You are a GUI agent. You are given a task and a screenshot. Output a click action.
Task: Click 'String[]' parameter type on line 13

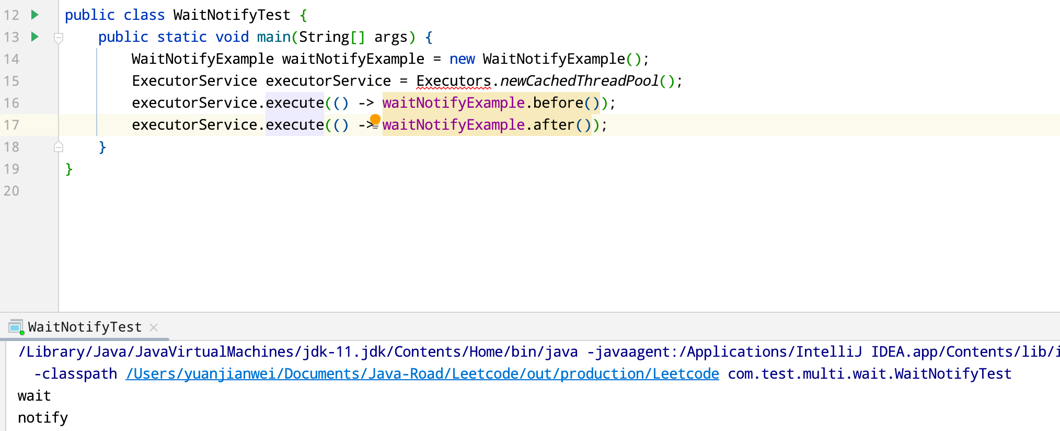click(332, 37)
